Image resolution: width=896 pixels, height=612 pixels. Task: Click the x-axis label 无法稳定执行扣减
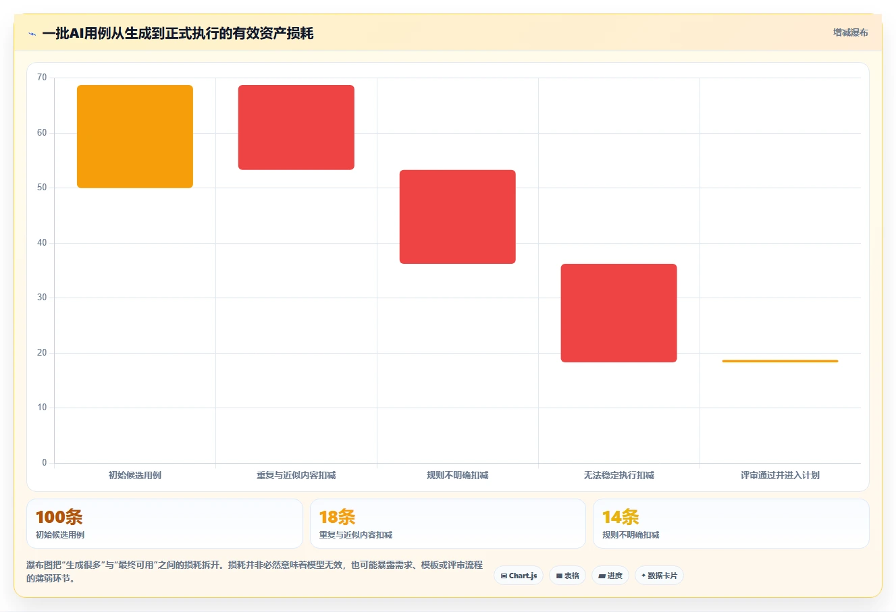tap(619, 475)
